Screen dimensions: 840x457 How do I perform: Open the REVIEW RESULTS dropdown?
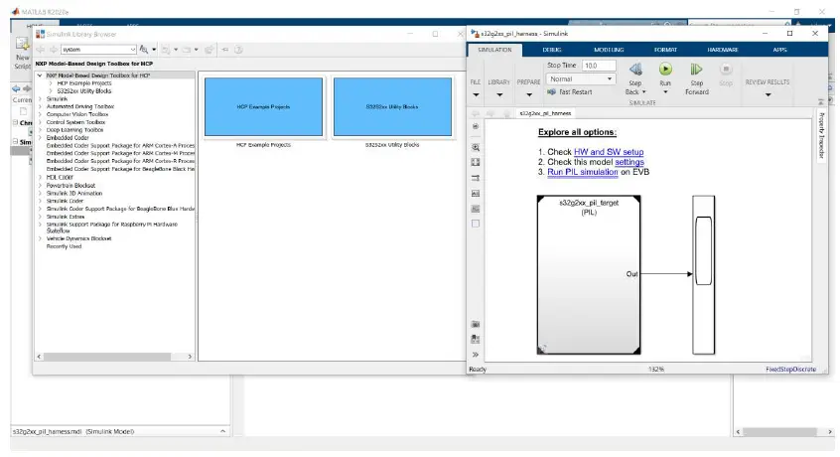768,94
